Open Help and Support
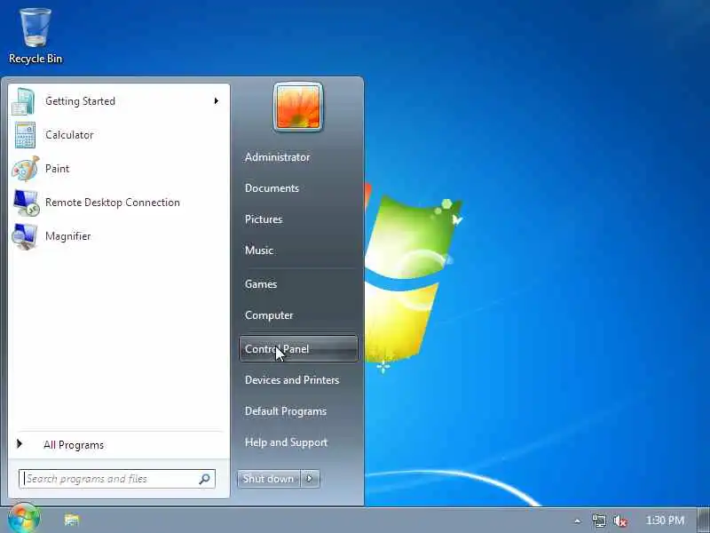This screenshot has height=533, width=710. tap(286, 442)
